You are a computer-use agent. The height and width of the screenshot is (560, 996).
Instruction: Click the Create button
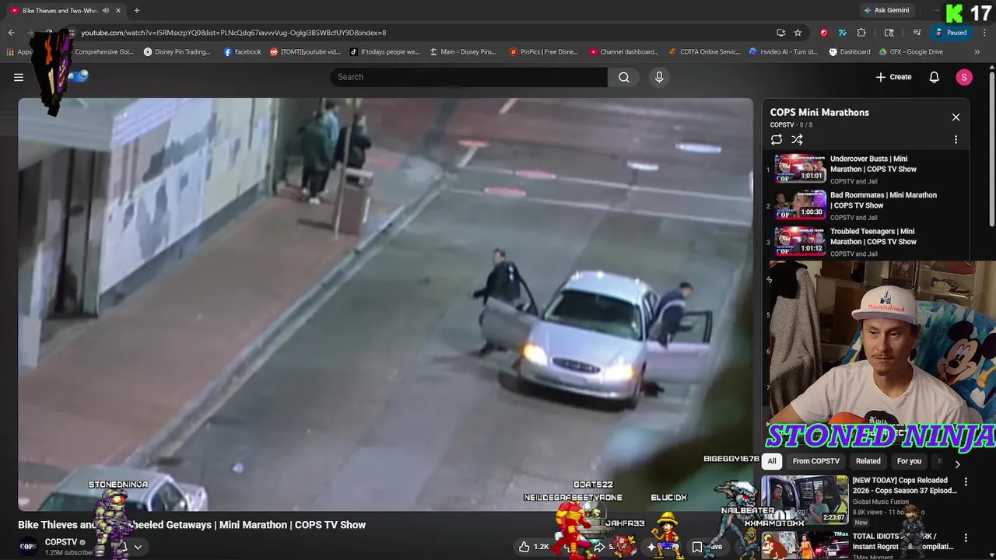pos(893,77)
